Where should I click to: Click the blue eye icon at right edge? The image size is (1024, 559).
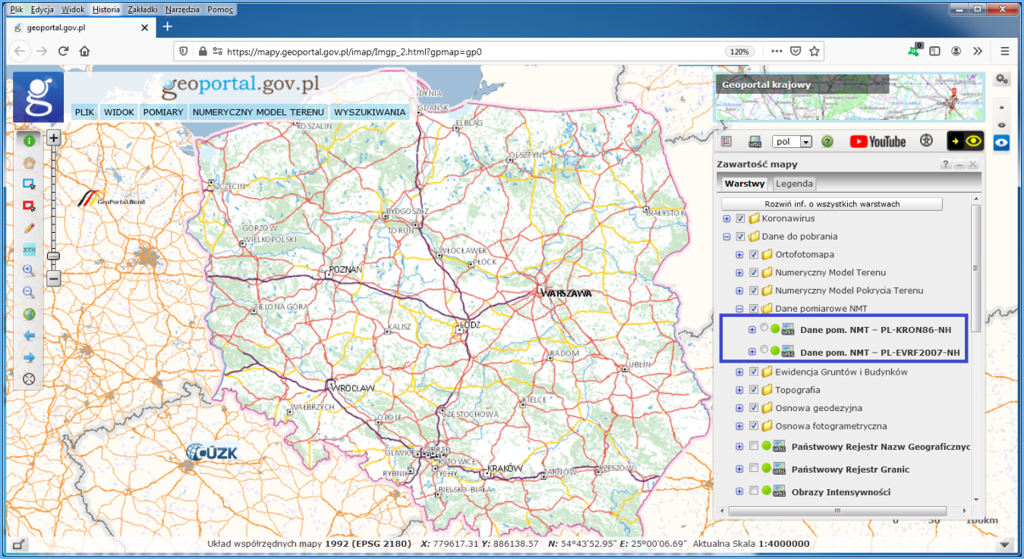coord(1002,142)
